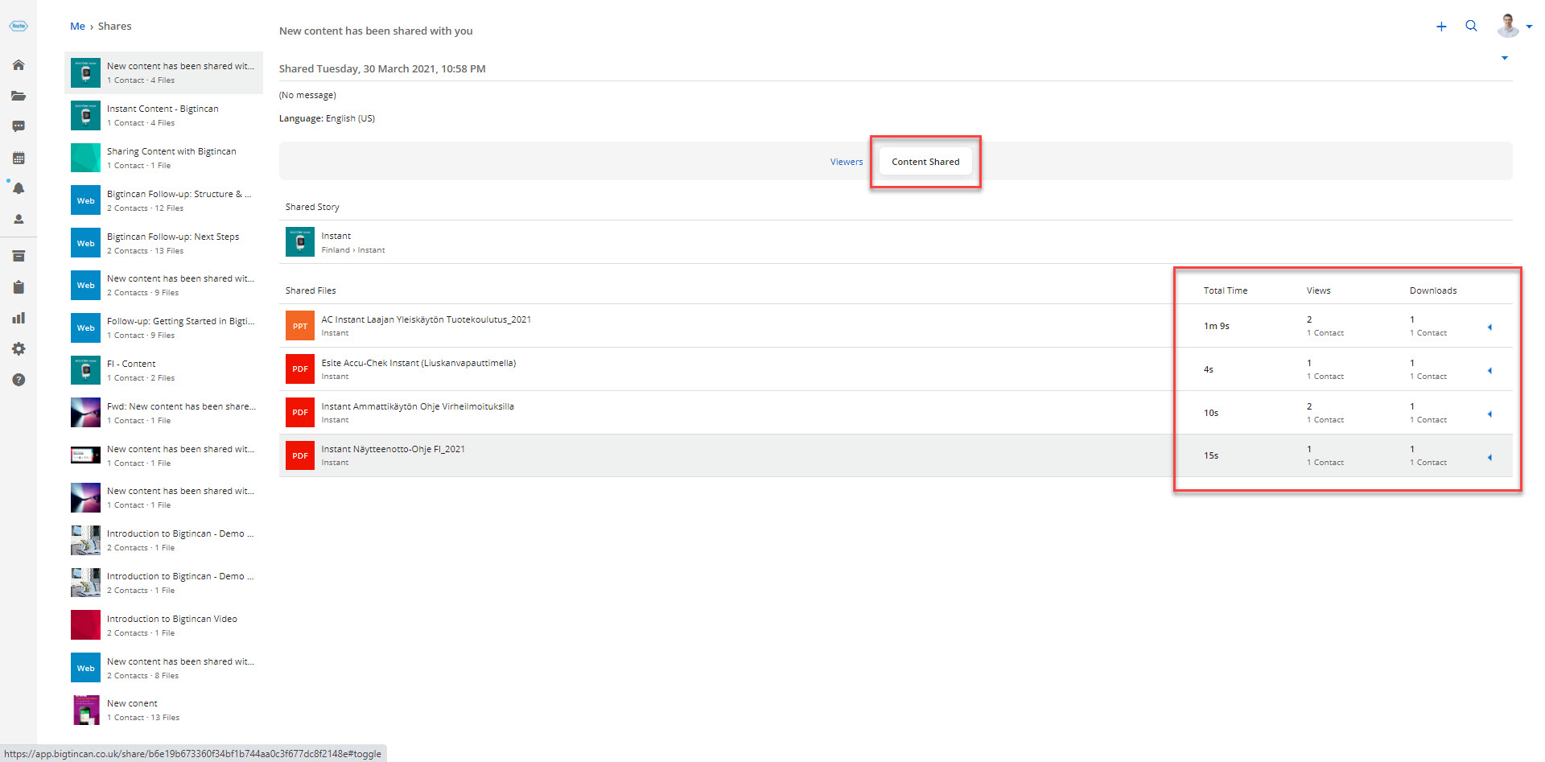Open the user avatar menu
1545x762 pixels.
pyautogui.click(x=1514, y=26)
